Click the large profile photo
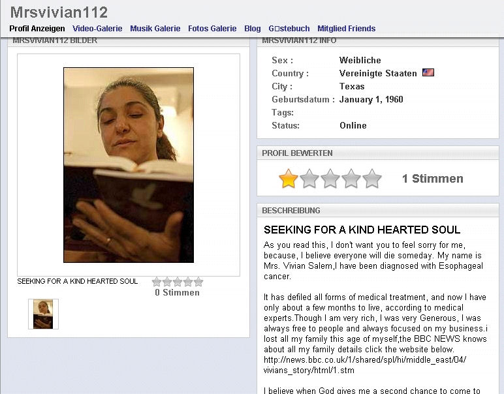Image resolution: width=504 pixels, height=394 pixels. (x=129, y=165)
